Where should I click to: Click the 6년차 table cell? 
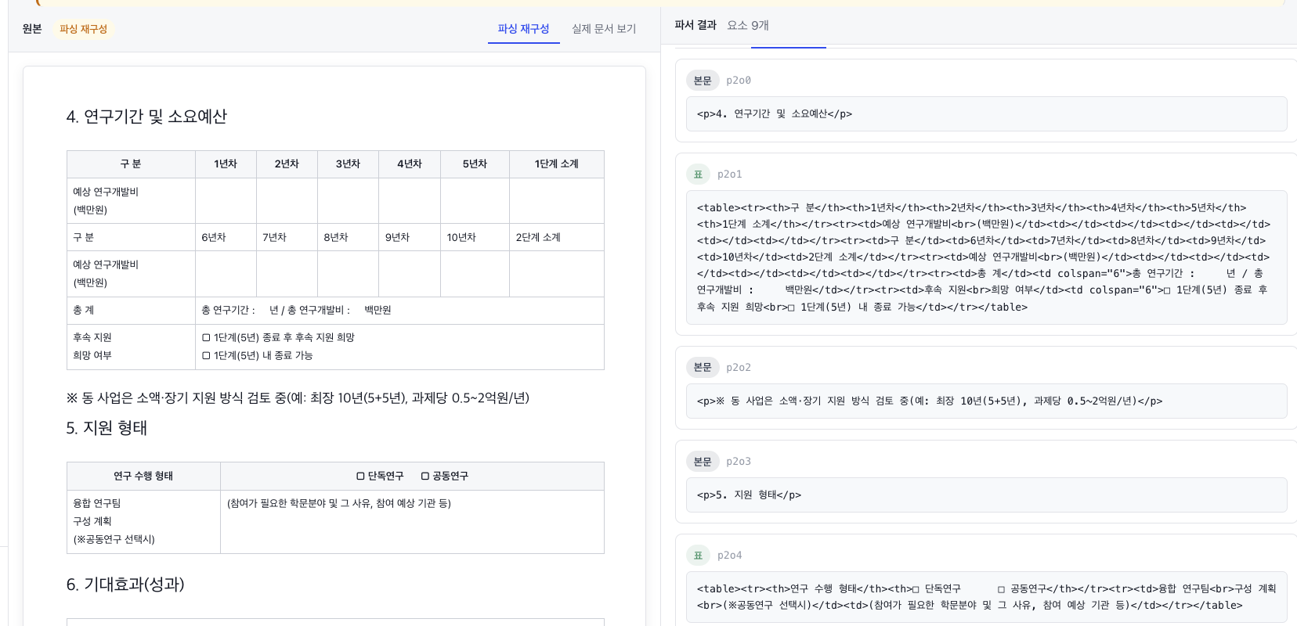226,237
